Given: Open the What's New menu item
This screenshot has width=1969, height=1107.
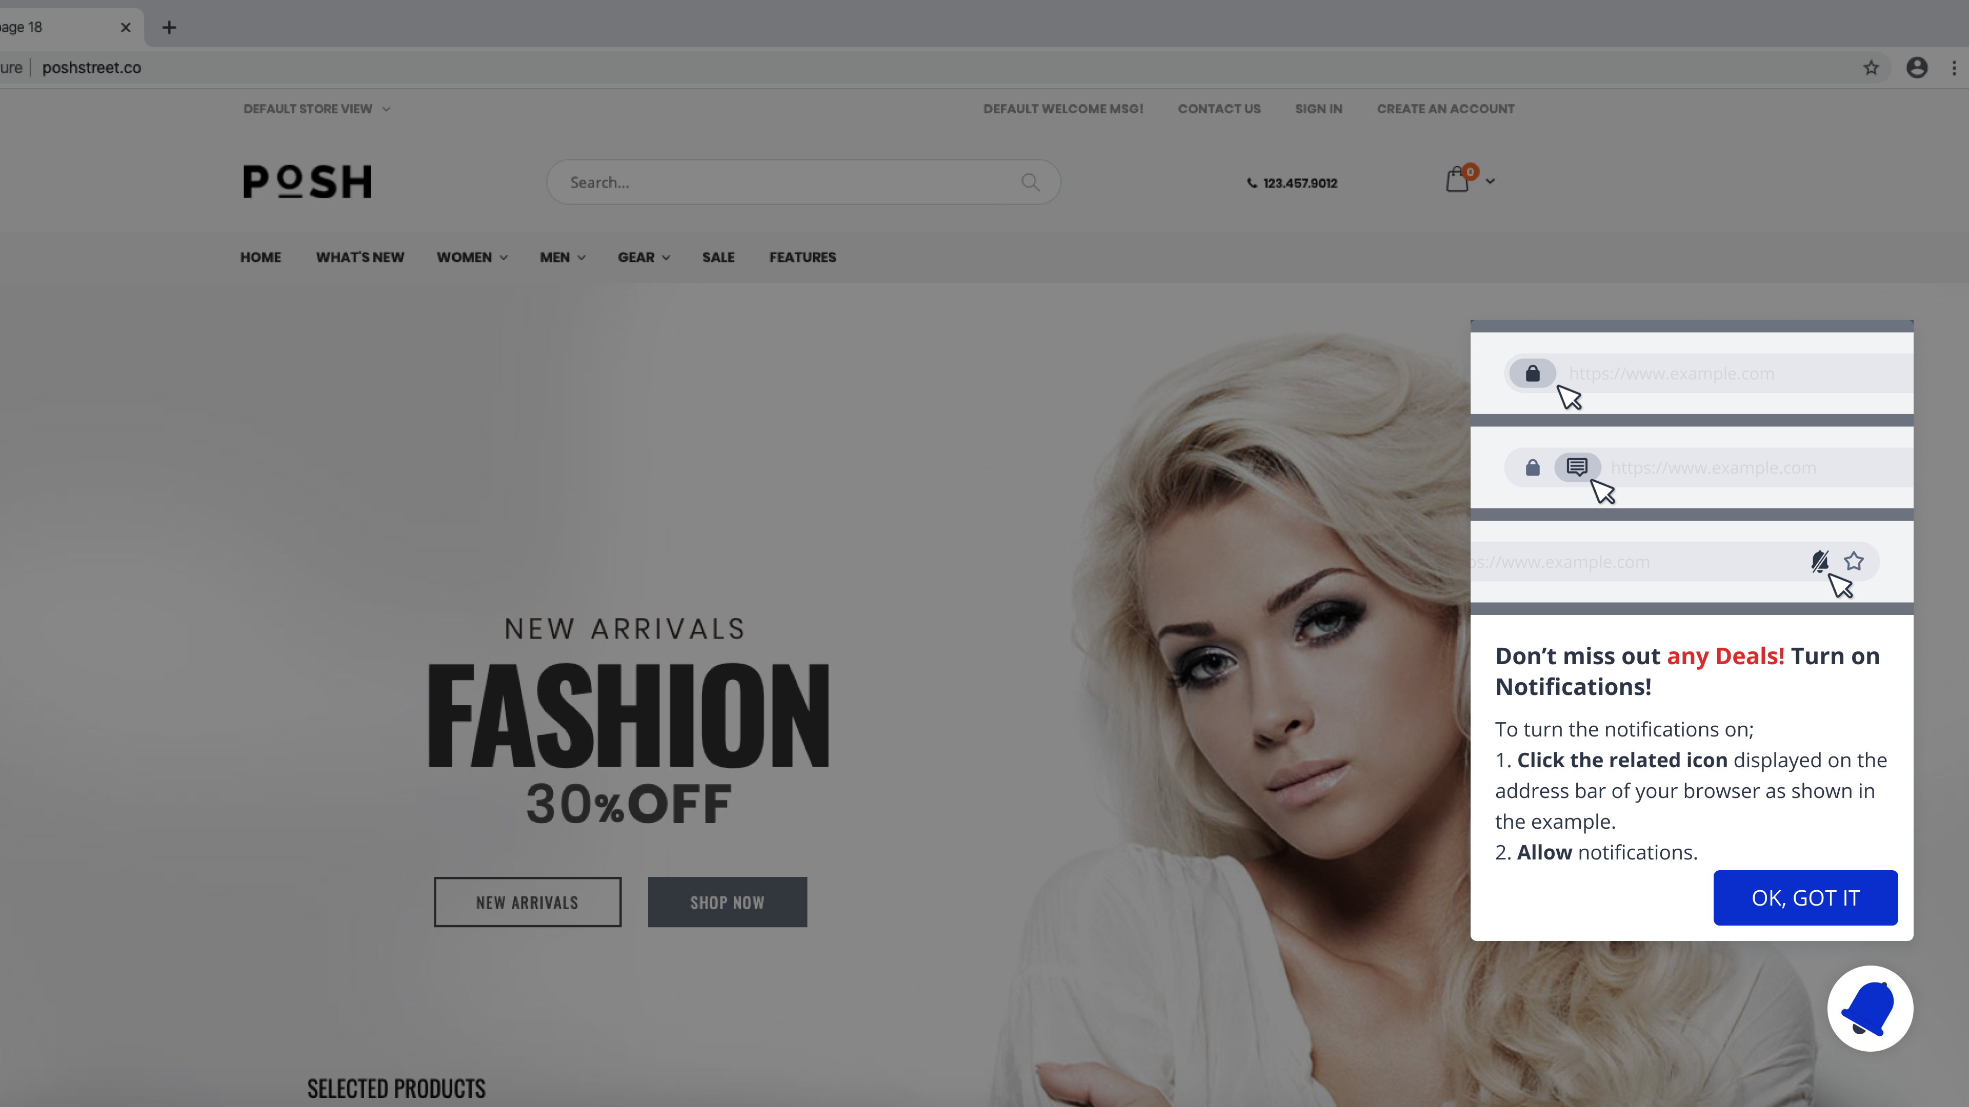Looking at the screenshot, I should pos(360,257).
